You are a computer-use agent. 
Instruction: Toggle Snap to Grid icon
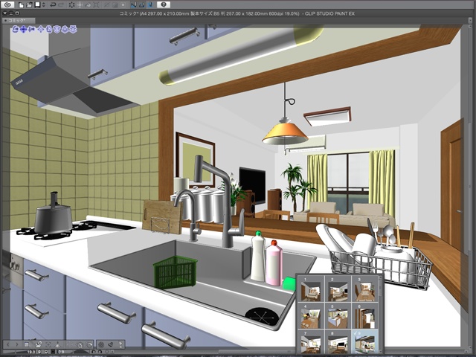(x=150, y=5)
